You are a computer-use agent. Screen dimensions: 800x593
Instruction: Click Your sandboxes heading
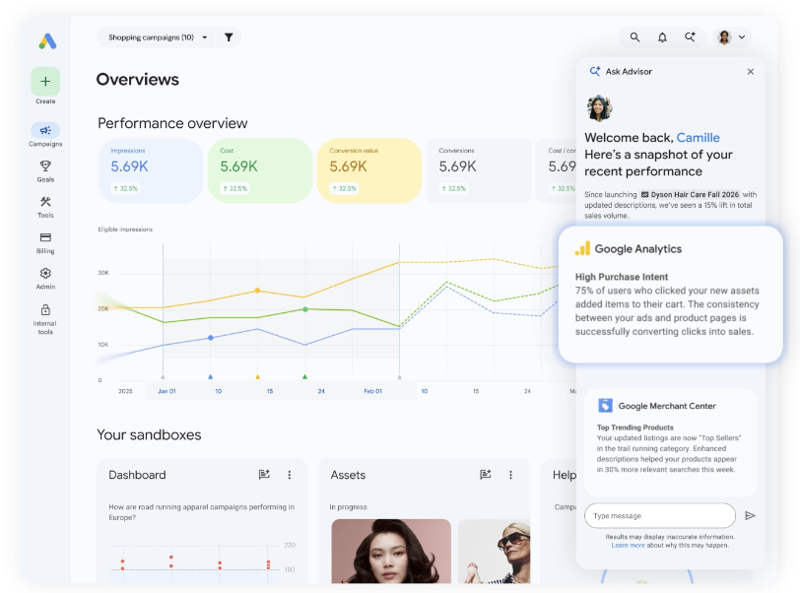click(149, 434)
